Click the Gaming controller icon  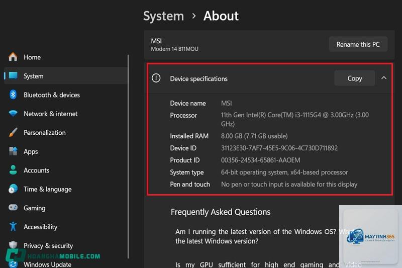pyautogui.click(x=13, y=208)
